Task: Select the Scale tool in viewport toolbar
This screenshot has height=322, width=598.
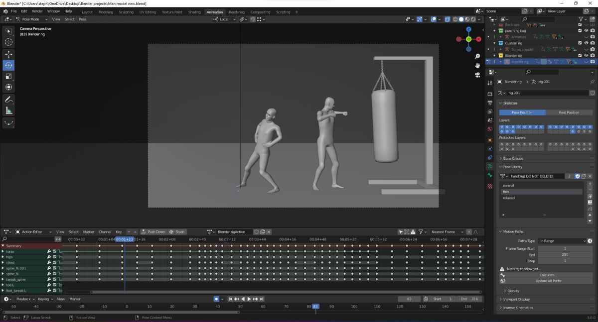Action: point(9,76)
